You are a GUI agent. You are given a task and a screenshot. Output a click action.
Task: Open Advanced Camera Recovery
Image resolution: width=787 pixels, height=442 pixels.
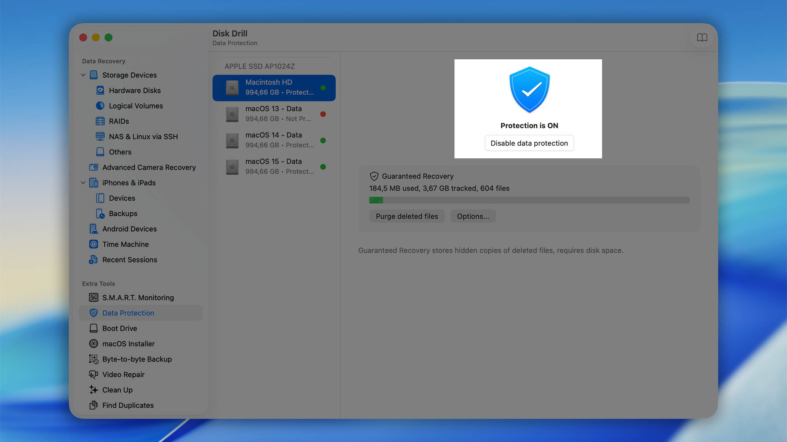[x=141, y=167]
